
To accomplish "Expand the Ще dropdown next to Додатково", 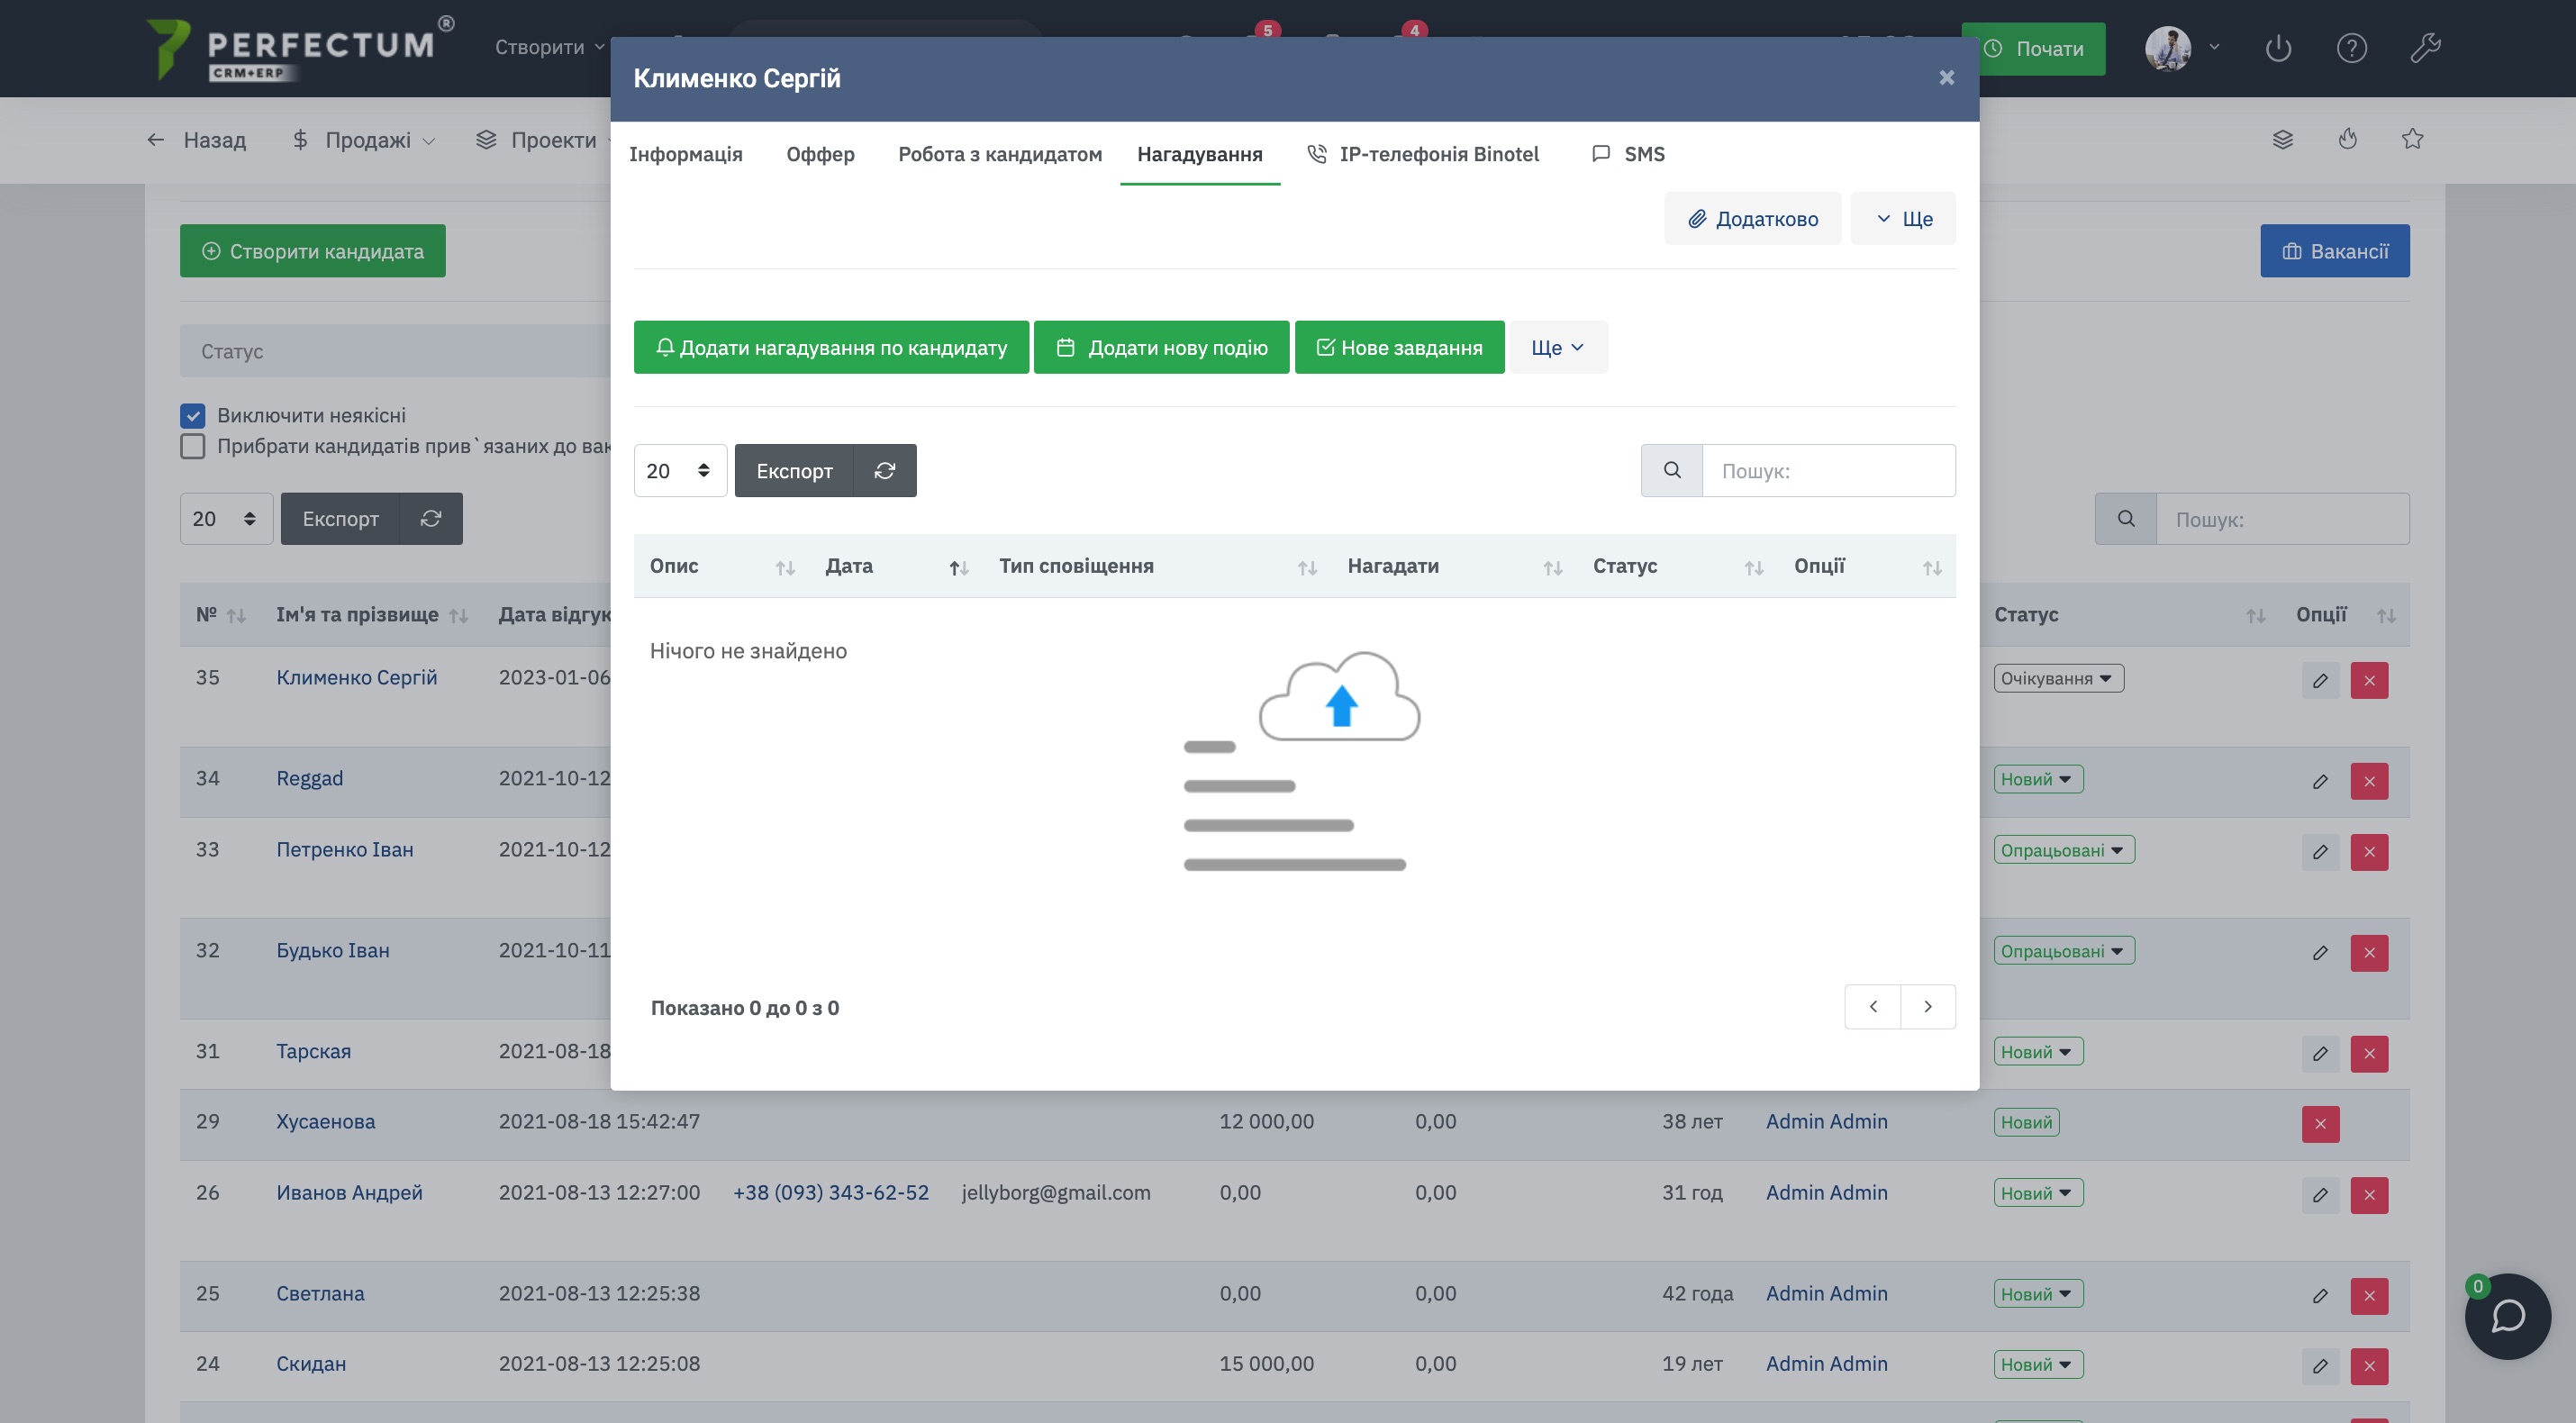I will (1903, 219).
